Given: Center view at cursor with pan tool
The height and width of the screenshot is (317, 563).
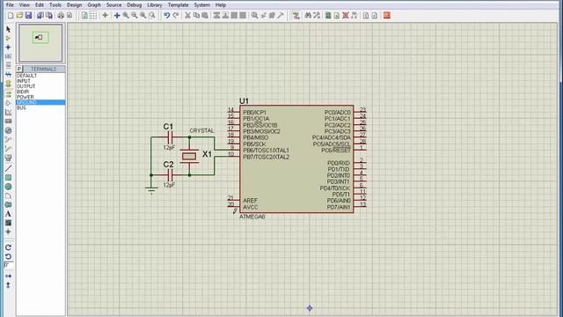Looking at the screenshot, I should pyautogui.click(x=117, y=16).
